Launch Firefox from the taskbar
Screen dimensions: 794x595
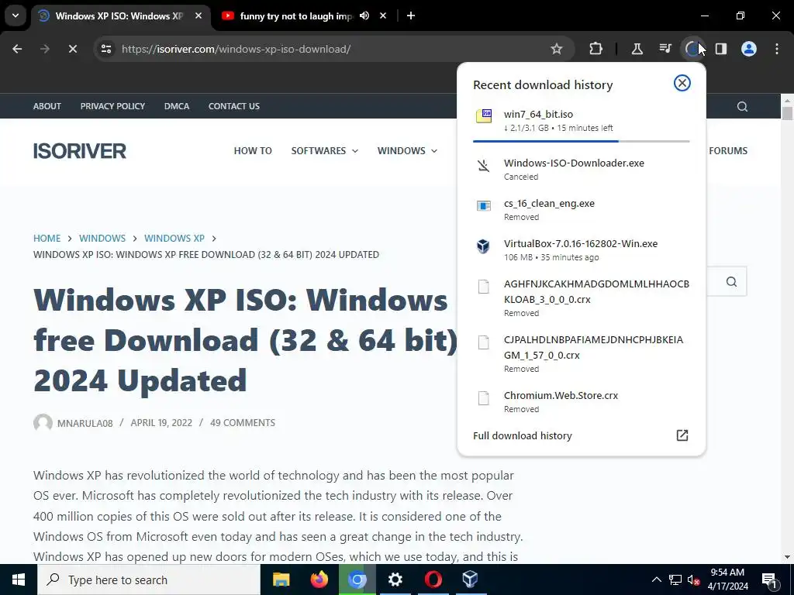click(319, 580)
